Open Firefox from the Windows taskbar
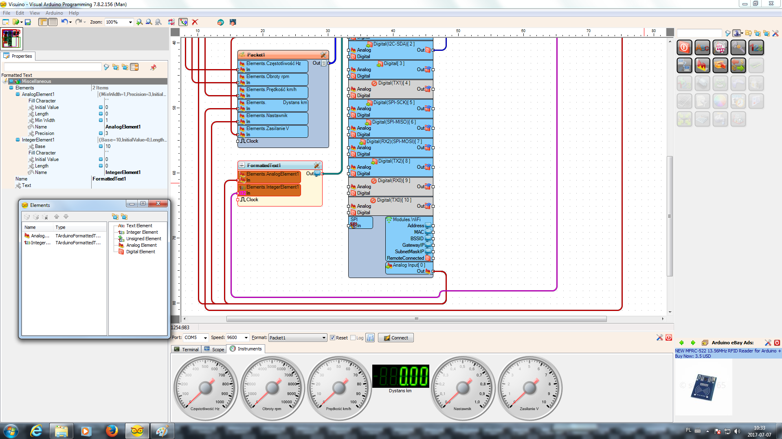Screen dimensions: 782x439 [112, 431]
